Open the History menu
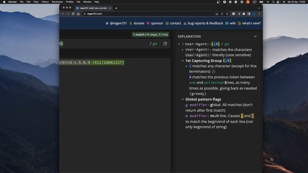The height and width of the screenshot is (173, 308). (x=45, y=2)
